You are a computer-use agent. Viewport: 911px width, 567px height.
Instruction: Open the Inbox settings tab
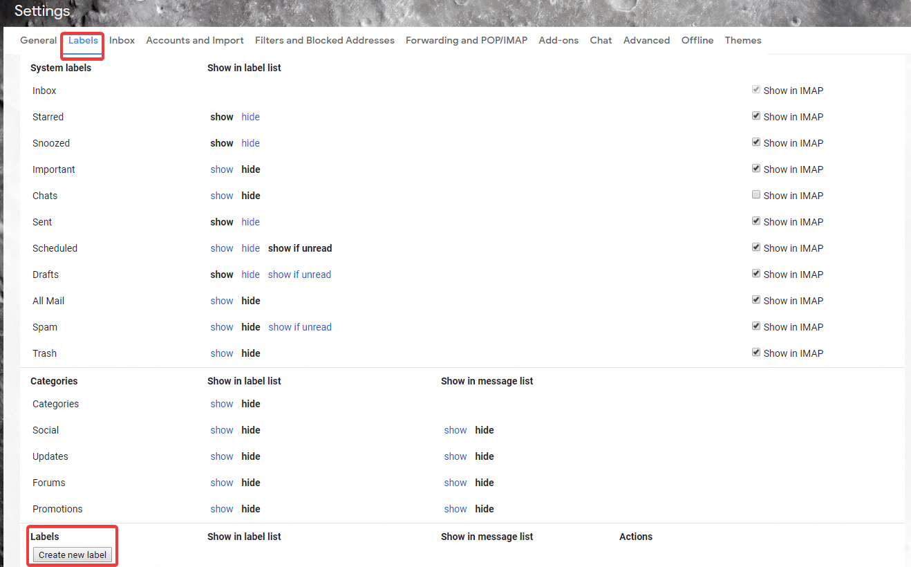point(122,40)
